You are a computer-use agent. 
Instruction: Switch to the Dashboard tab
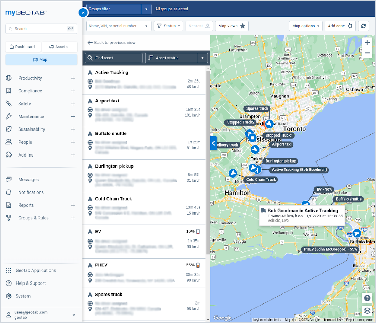(22, 47)
